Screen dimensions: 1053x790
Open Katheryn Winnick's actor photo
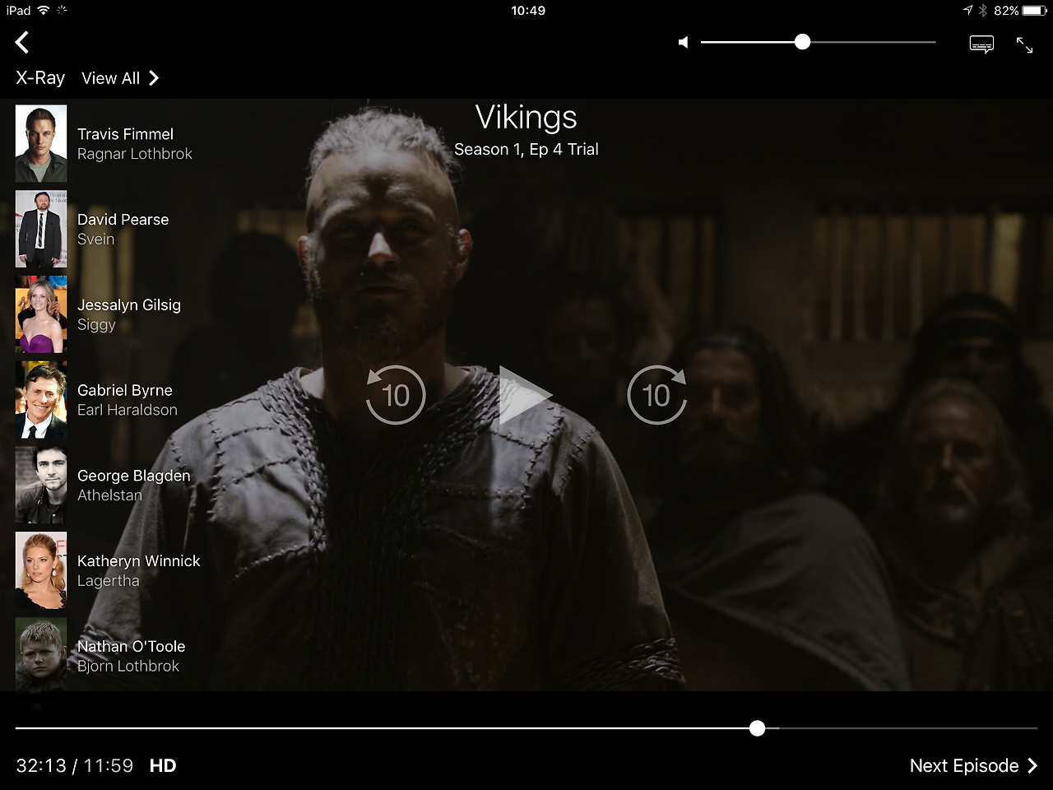click(41, 570)
